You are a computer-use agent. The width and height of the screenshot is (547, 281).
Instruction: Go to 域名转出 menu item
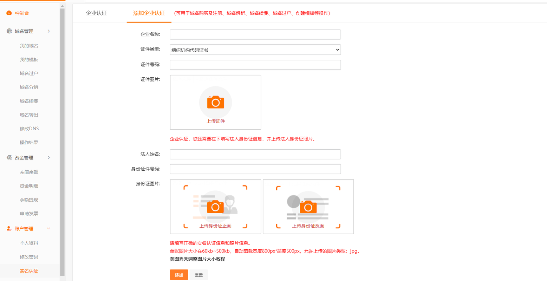point(29,115)
